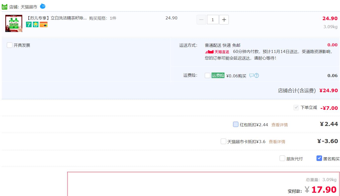Click the 天猫超市 store name
The width and height of the screenshot is (340, 196).
coord(29,7)
